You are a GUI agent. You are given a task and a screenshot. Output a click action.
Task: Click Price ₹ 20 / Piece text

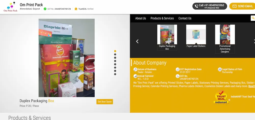click(x=29, y=106)
